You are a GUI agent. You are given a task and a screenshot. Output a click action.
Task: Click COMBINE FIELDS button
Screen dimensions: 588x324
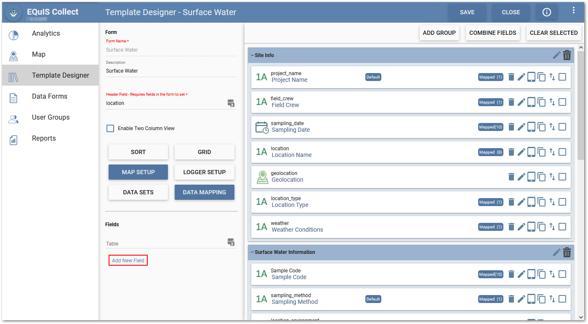493,33
